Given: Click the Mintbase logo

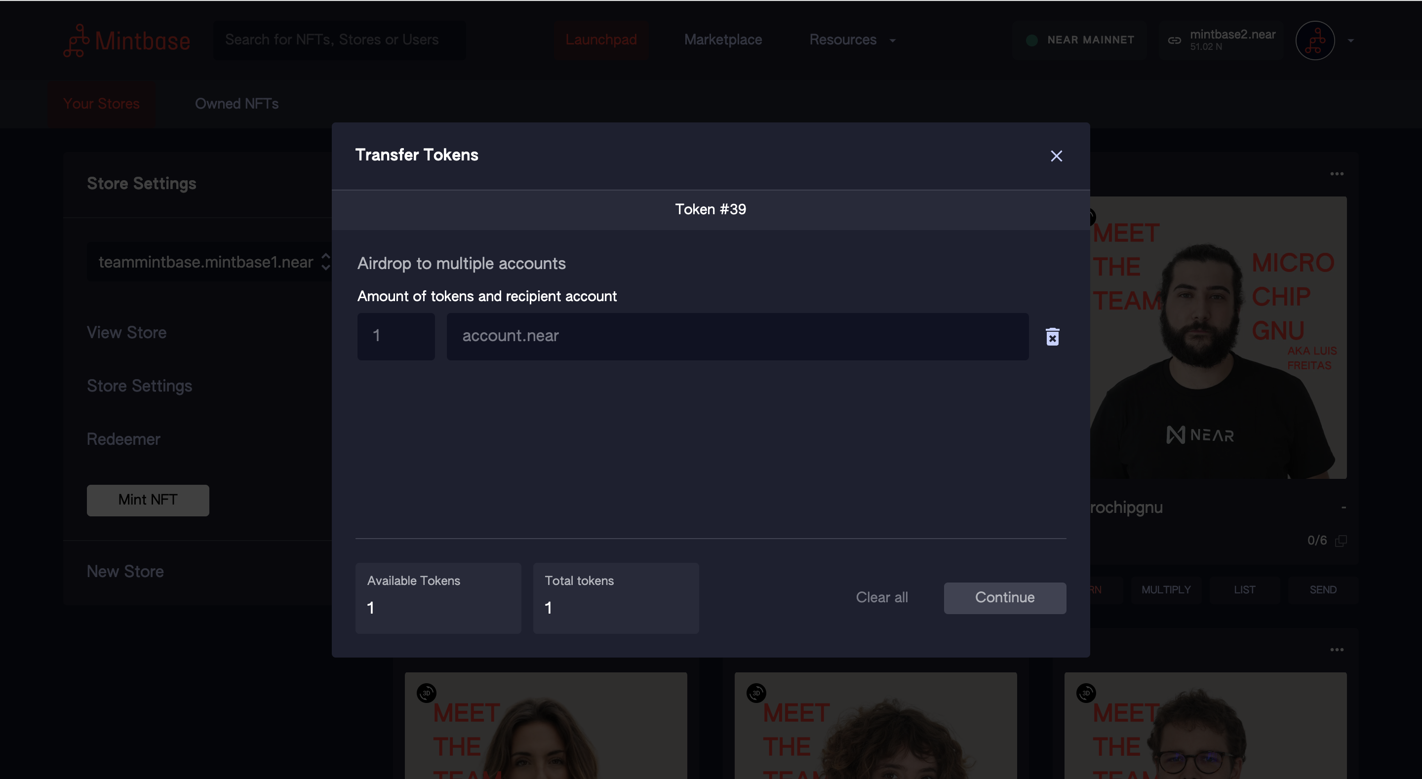Looking at the screenshot, I should [x=127, y=40].
